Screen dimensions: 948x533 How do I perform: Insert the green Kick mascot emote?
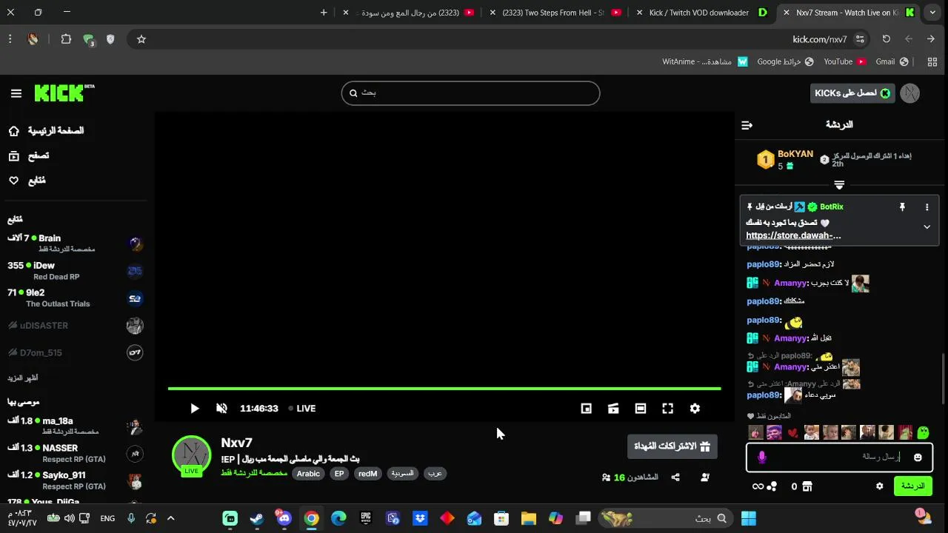(923, 432)
